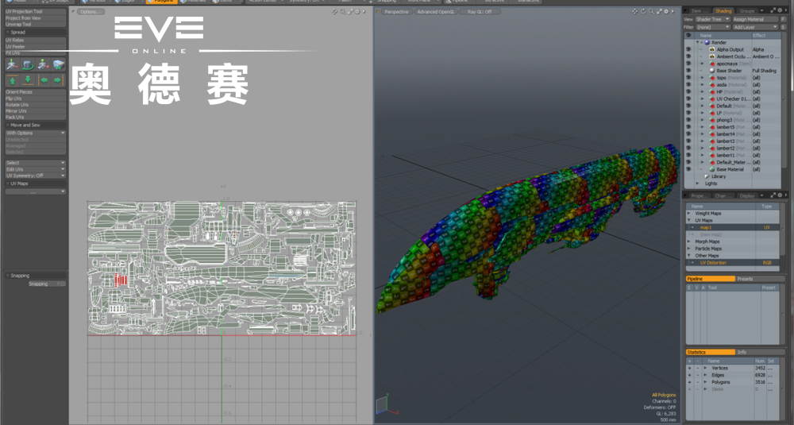Click the Pack UVs button

17,117
